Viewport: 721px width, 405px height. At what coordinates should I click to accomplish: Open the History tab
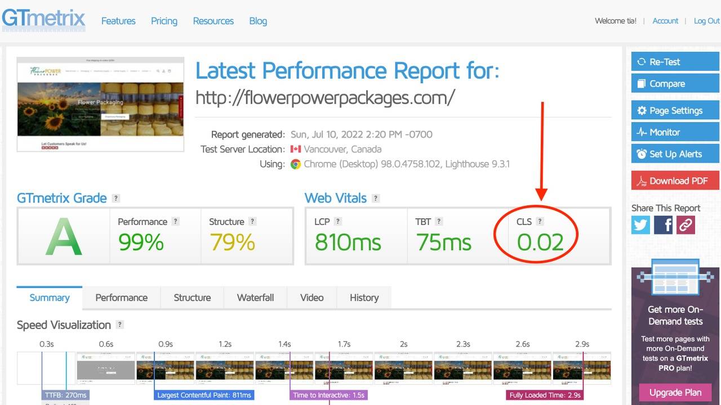click(364, 298)
